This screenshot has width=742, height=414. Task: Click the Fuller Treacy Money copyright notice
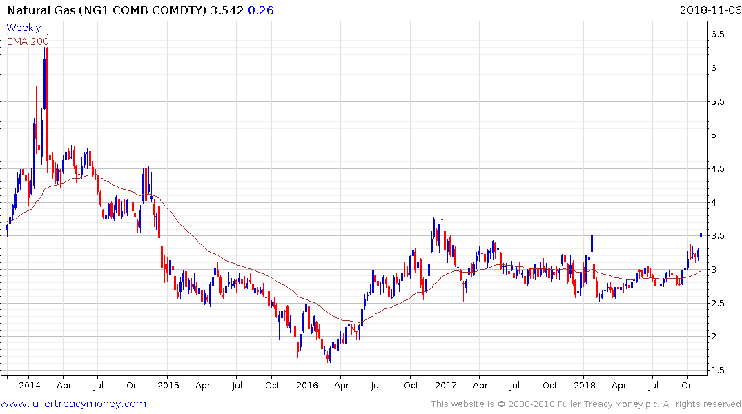(586, 404)
